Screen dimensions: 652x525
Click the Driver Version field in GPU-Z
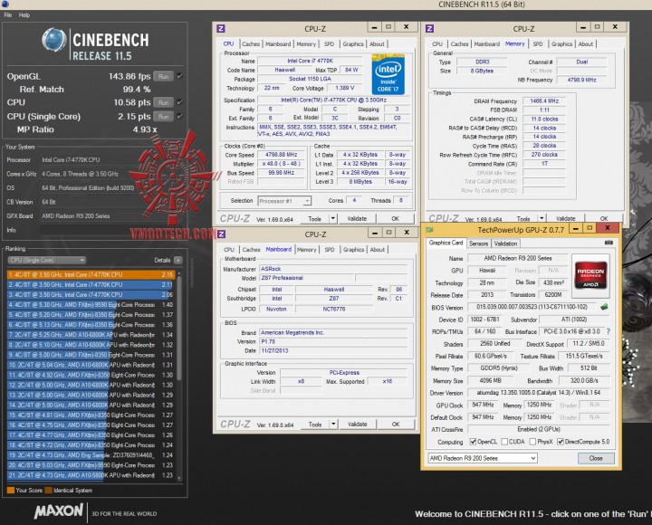(539, 393)
